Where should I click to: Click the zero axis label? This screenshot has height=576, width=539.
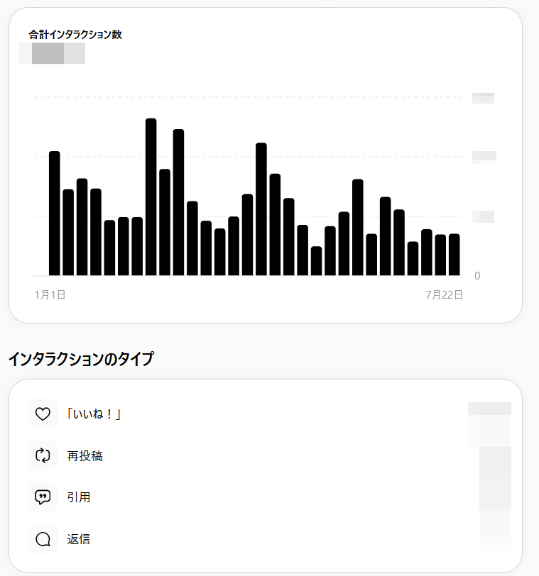click(477, 276)
